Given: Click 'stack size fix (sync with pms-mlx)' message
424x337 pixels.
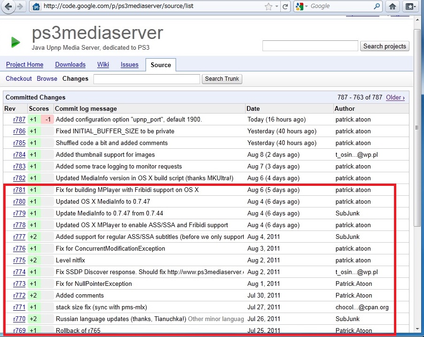Looking at the screenshot, I should (x=101, y=307).
